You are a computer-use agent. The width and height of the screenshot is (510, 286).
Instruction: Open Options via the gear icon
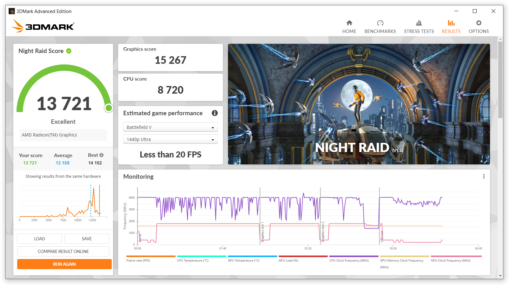[x=479, y=23]
